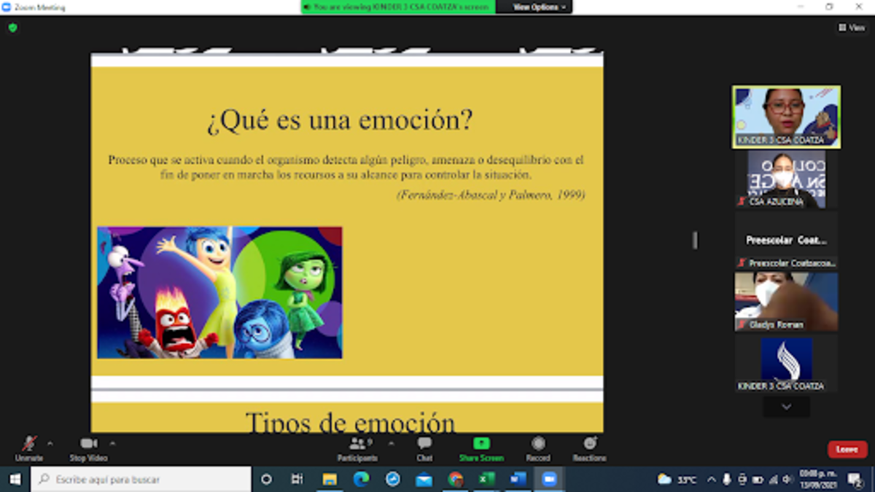
Task: Change layout using the View button
Action: click(852, 28)
